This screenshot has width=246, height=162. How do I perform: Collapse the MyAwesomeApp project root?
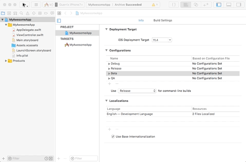(x=2, y=20)
